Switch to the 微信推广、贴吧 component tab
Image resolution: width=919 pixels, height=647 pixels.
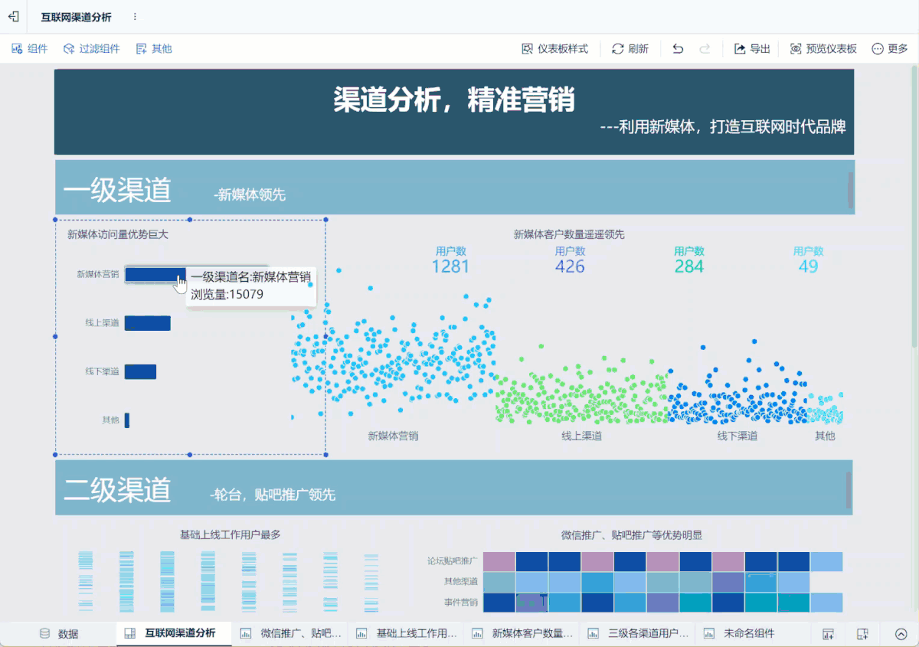coord(291,634)
